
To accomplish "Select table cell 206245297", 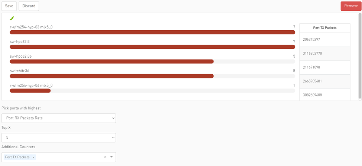I will 325,40.
